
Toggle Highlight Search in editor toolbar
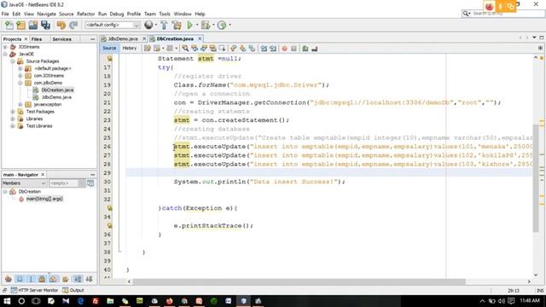click(x=212, y=49)
